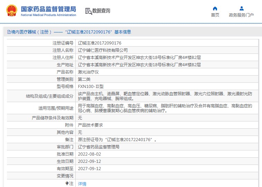
Task: Go to 首页 text link
Action: click(215, 15)
